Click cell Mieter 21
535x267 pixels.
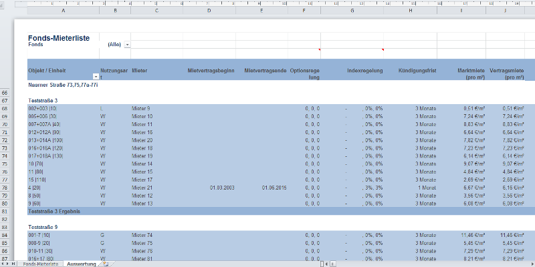pos(142,188)
